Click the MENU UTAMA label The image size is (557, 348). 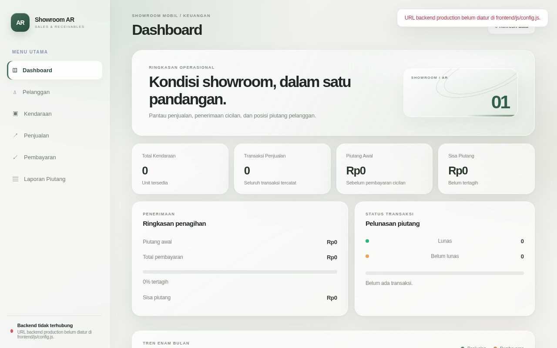pyautogui.click(x=30, y=52)
